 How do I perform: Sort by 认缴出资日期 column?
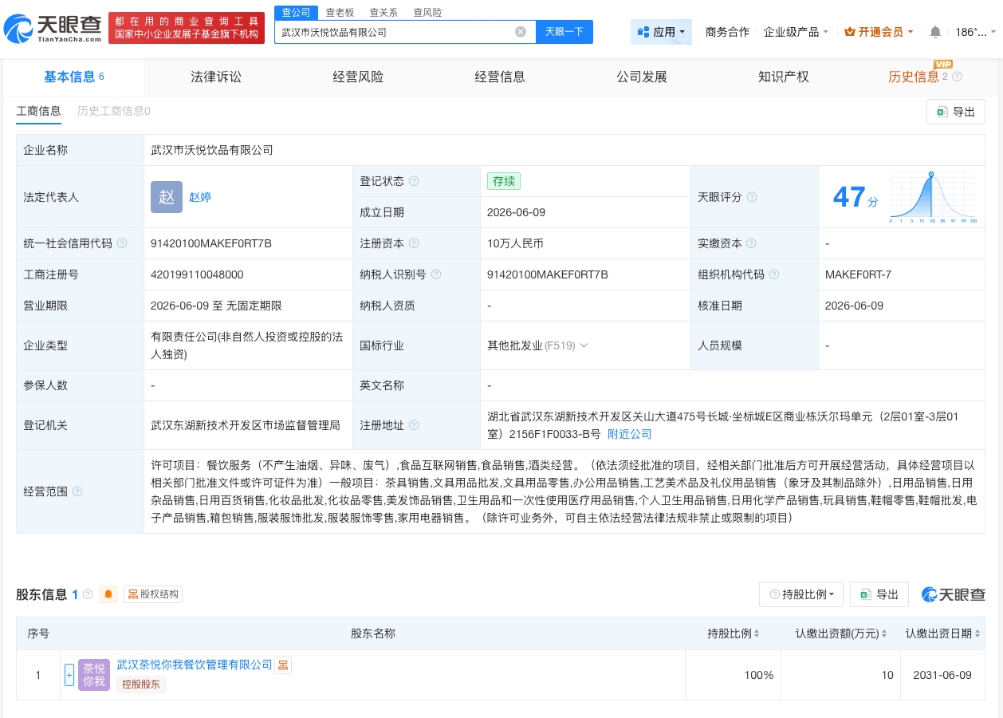click(x=977, y=633)
